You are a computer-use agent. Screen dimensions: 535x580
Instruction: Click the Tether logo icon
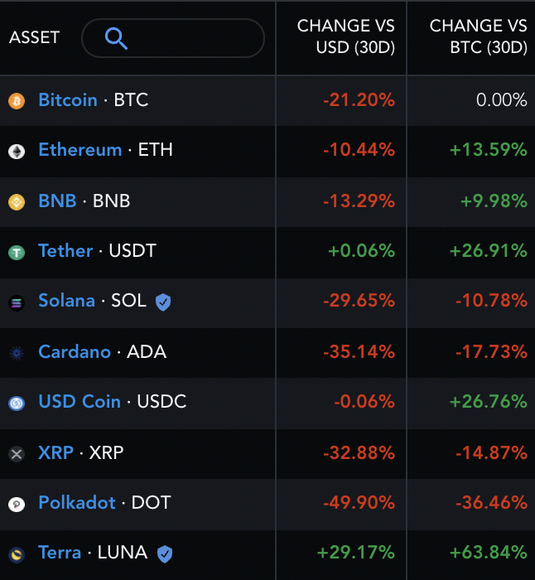pyautogui.click(x=17, y=252)
